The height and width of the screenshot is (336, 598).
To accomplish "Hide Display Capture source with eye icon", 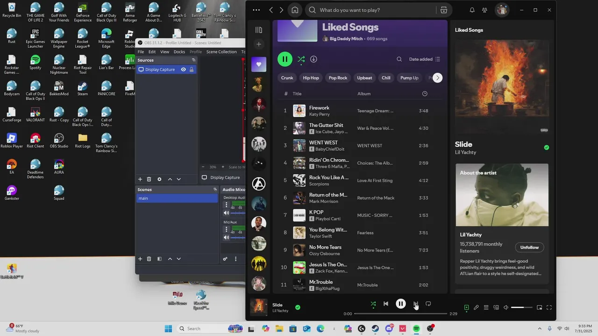I will coord(184,70).
